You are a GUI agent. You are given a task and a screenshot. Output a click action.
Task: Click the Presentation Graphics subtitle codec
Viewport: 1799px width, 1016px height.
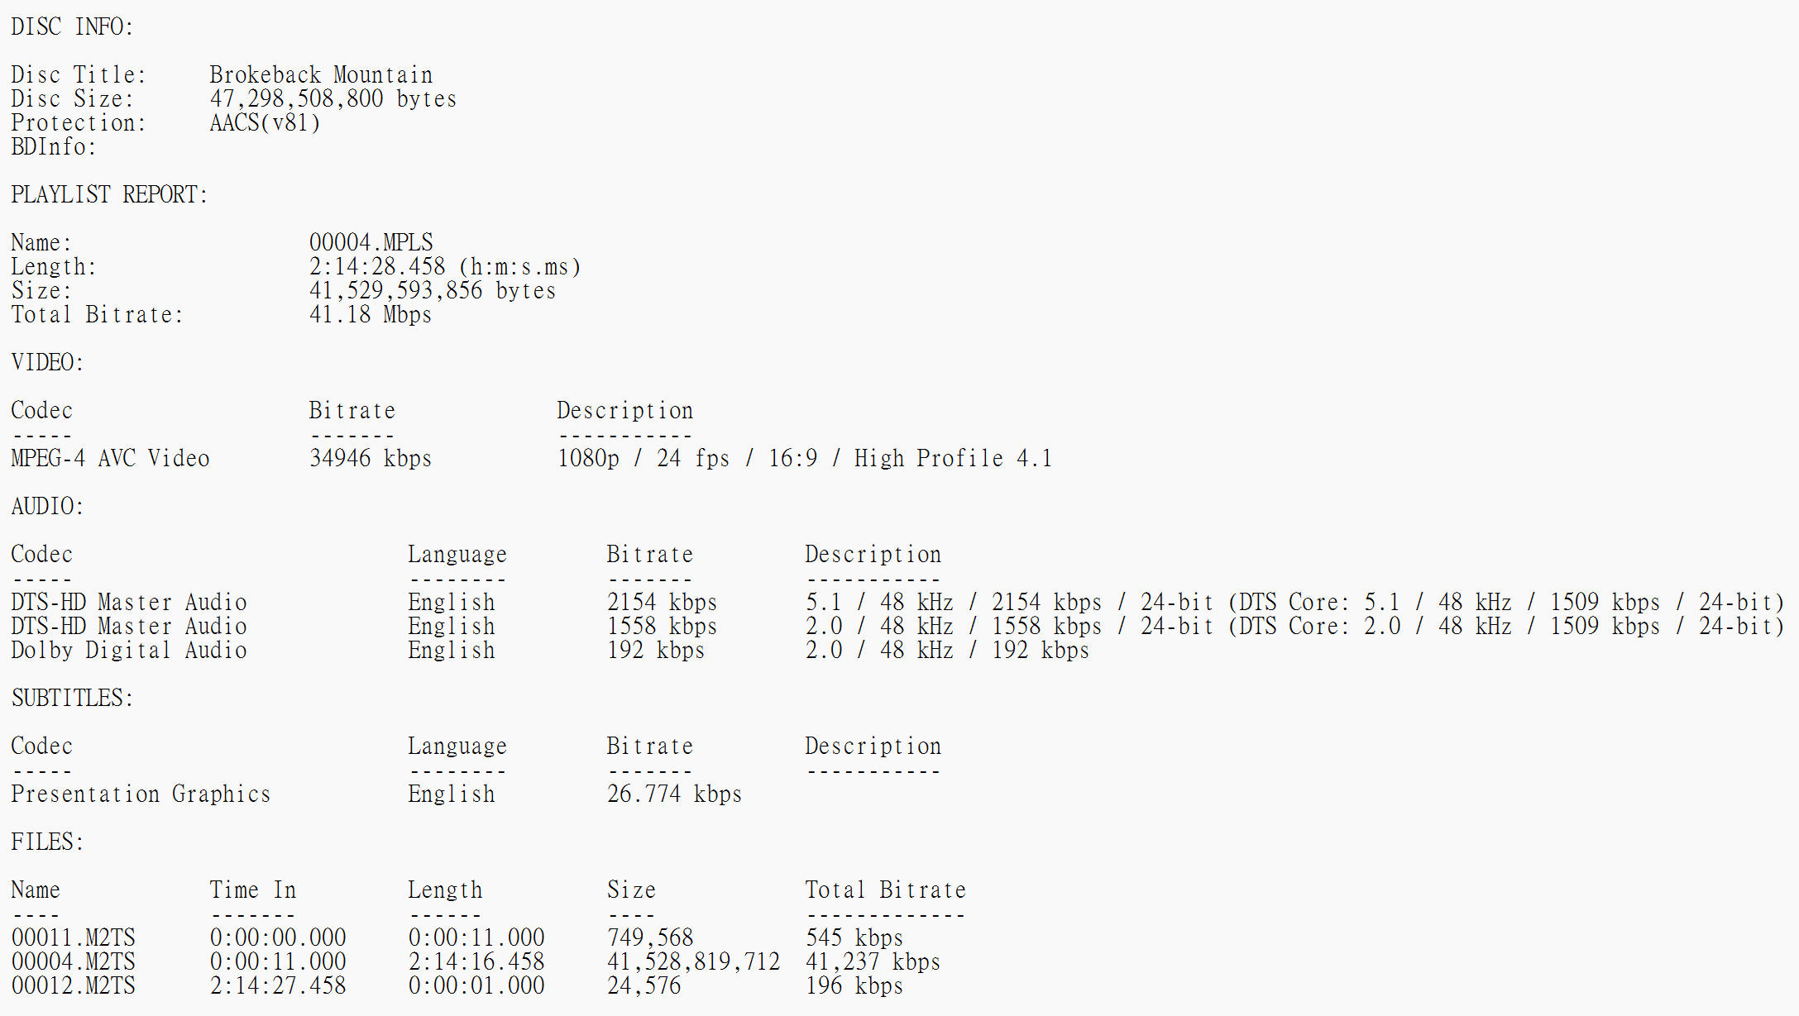(141, 794)
